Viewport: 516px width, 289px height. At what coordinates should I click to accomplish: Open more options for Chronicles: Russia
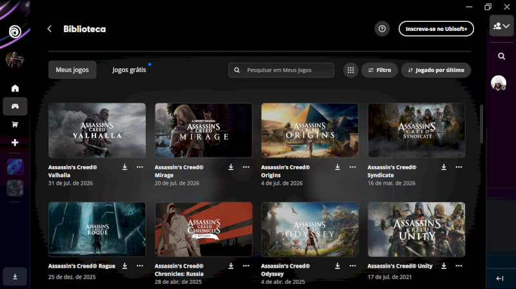click(x=246, y=266)
